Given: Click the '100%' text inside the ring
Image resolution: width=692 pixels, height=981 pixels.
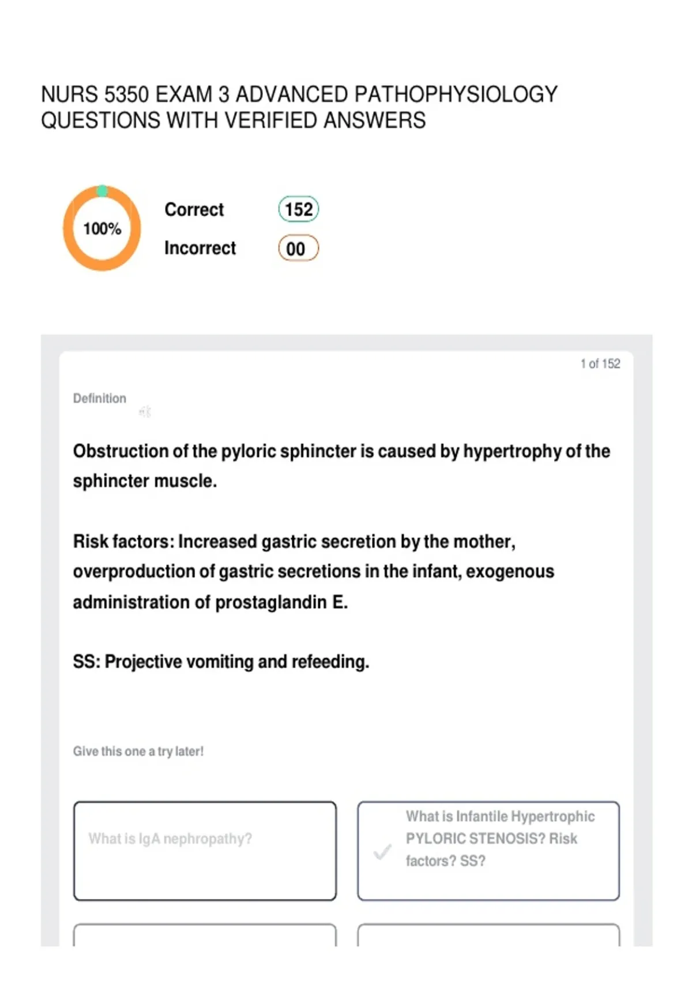Looking at the screenshot, I should pos(102,229).
